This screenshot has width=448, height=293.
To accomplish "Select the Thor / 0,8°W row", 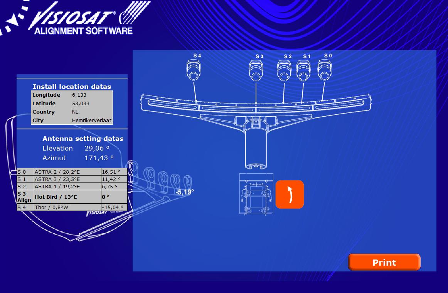I will pyautogui.click(x=72, y=207).
